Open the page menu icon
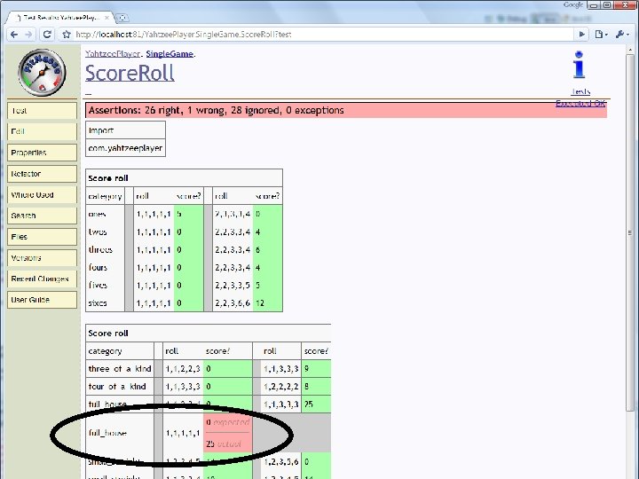 (601, 35)
